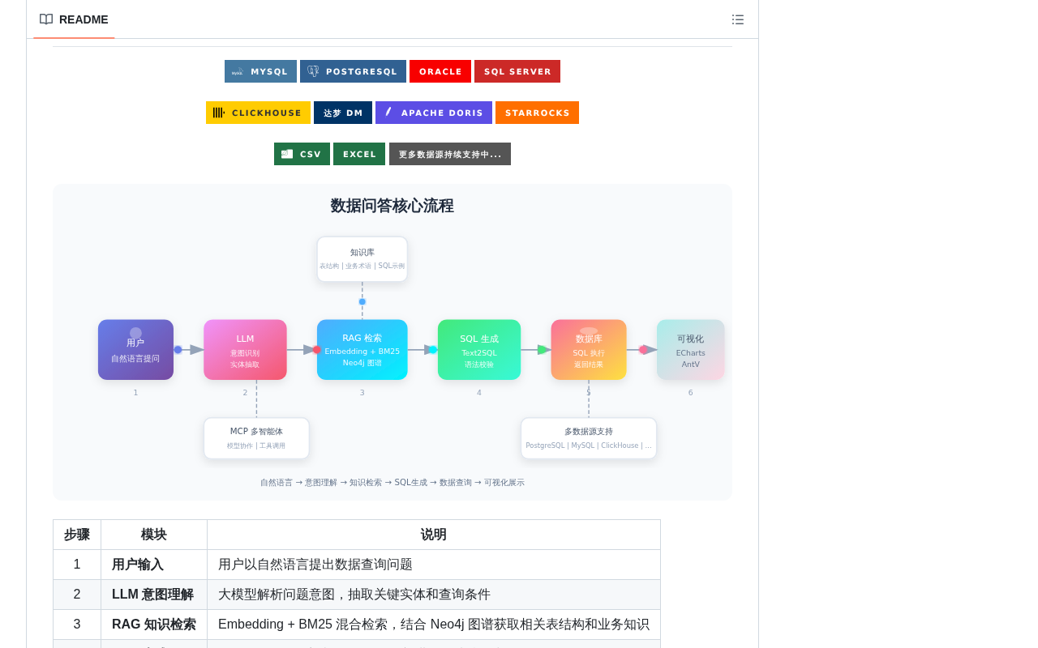Click the Oracle badge
Image resolution: width=1038 pixels, height=648 pixels.
tap(440, 71)
